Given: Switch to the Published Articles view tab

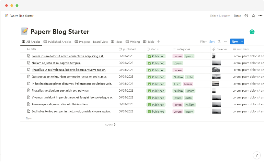Looking at the screenshot, I should (x=57, y=42).
